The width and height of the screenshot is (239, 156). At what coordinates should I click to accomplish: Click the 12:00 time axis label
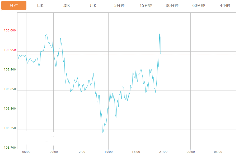click(81, 152)
